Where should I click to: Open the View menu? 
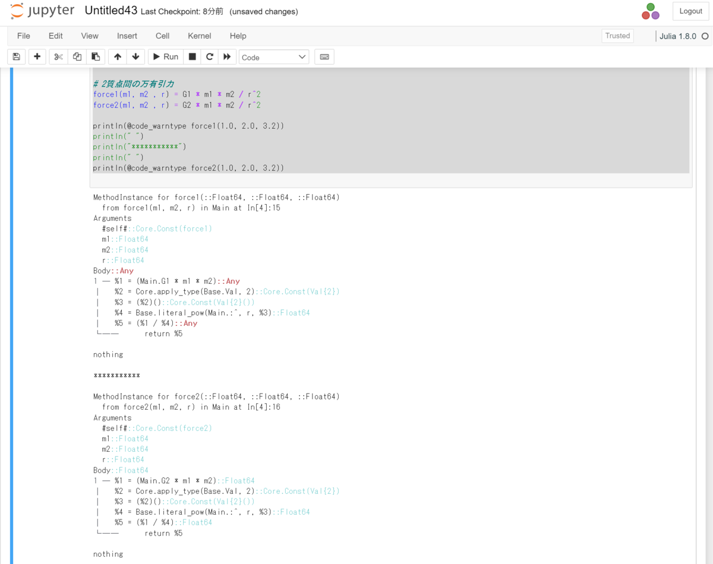pos(90,36)
